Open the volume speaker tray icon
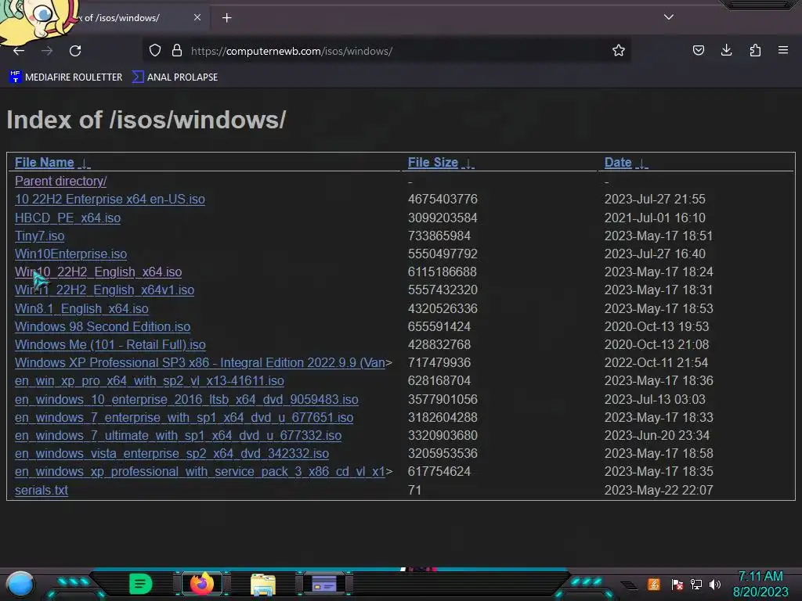This screenshot has height=601, width=802. click(x=715, y=585)
